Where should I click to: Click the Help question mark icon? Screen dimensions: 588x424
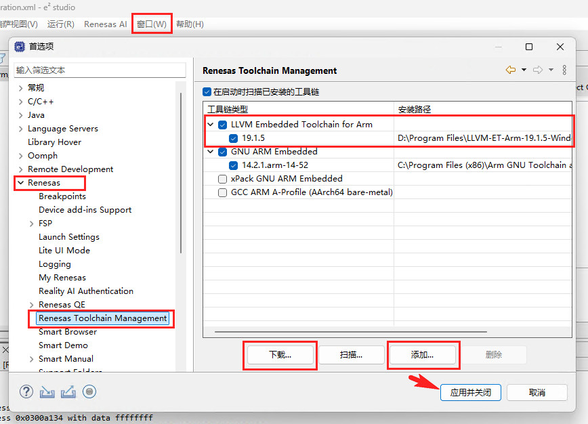26,391
